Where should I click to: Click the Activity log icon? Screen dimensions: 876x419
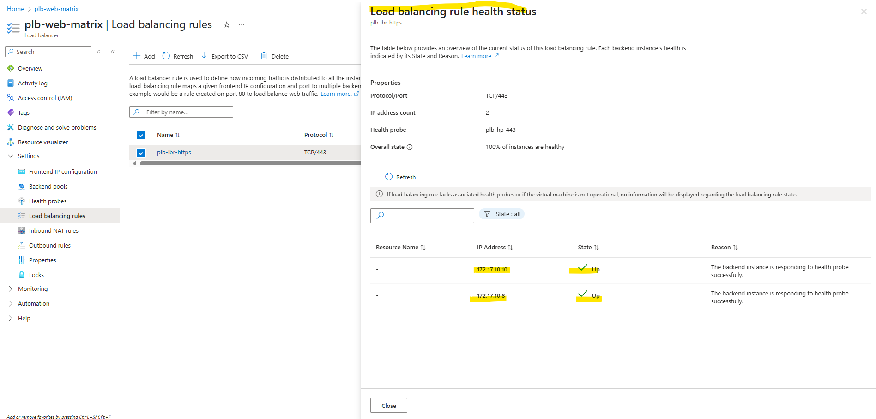coord(11,83)
